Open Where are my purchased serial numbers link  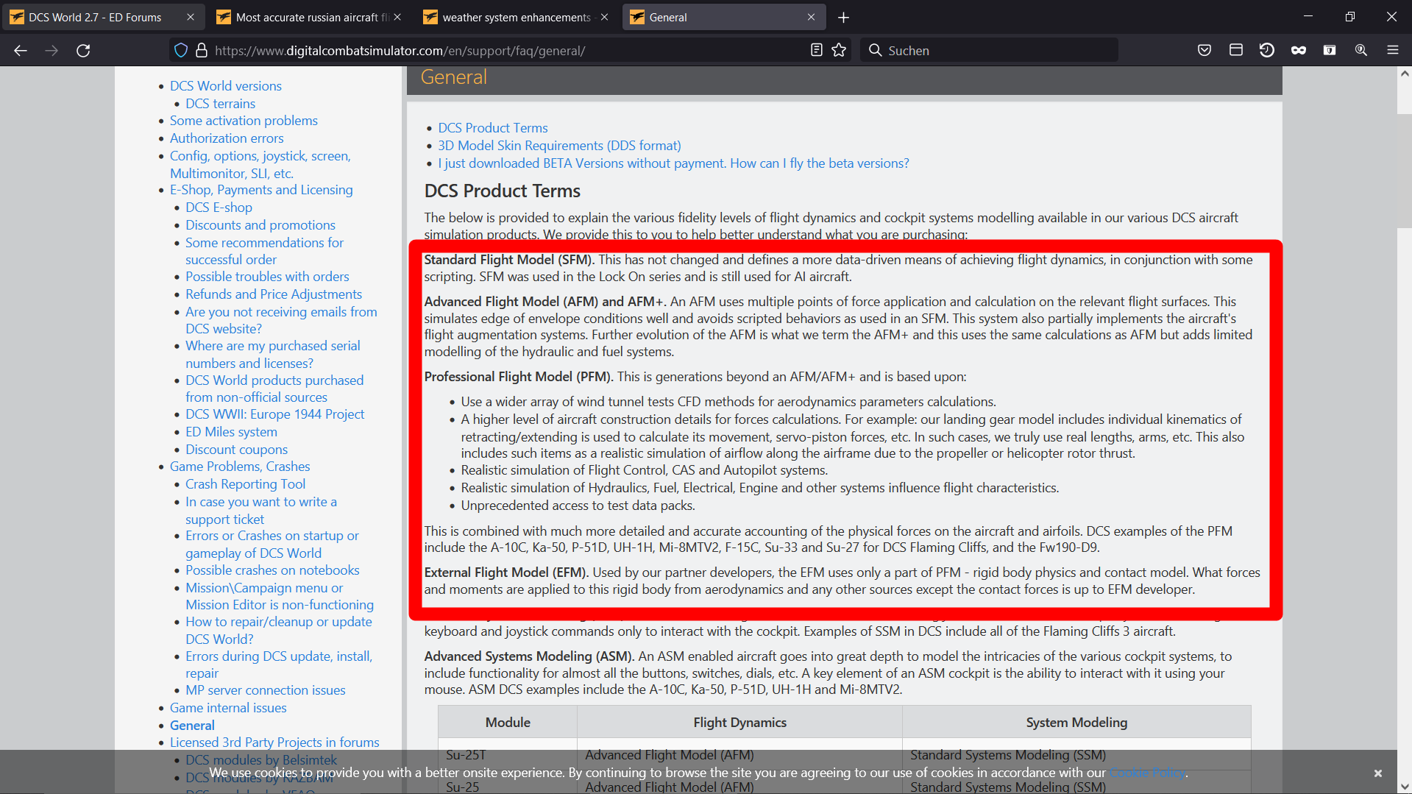(x=272, y=354)
